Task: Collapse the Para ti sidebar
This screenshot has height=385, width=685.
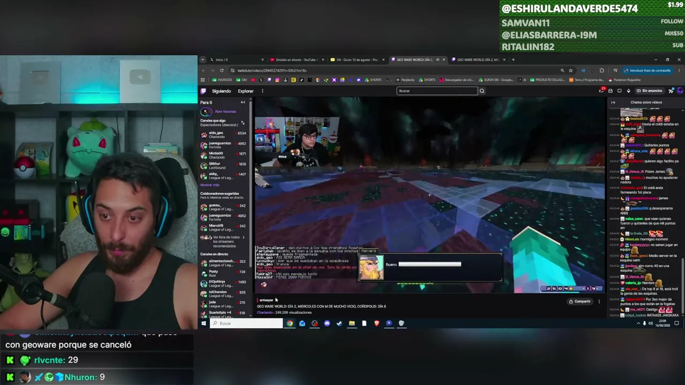Action: coord(242,102)
